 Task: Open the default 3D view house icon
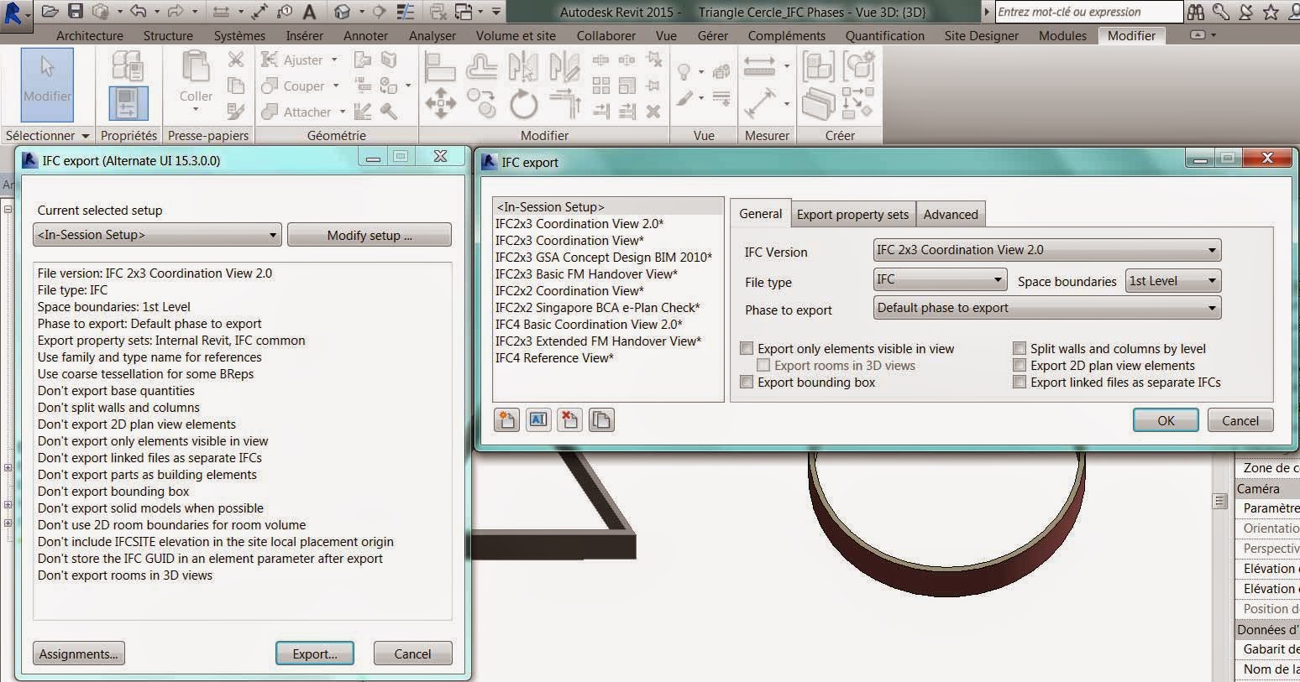click(x=342, y=12)
